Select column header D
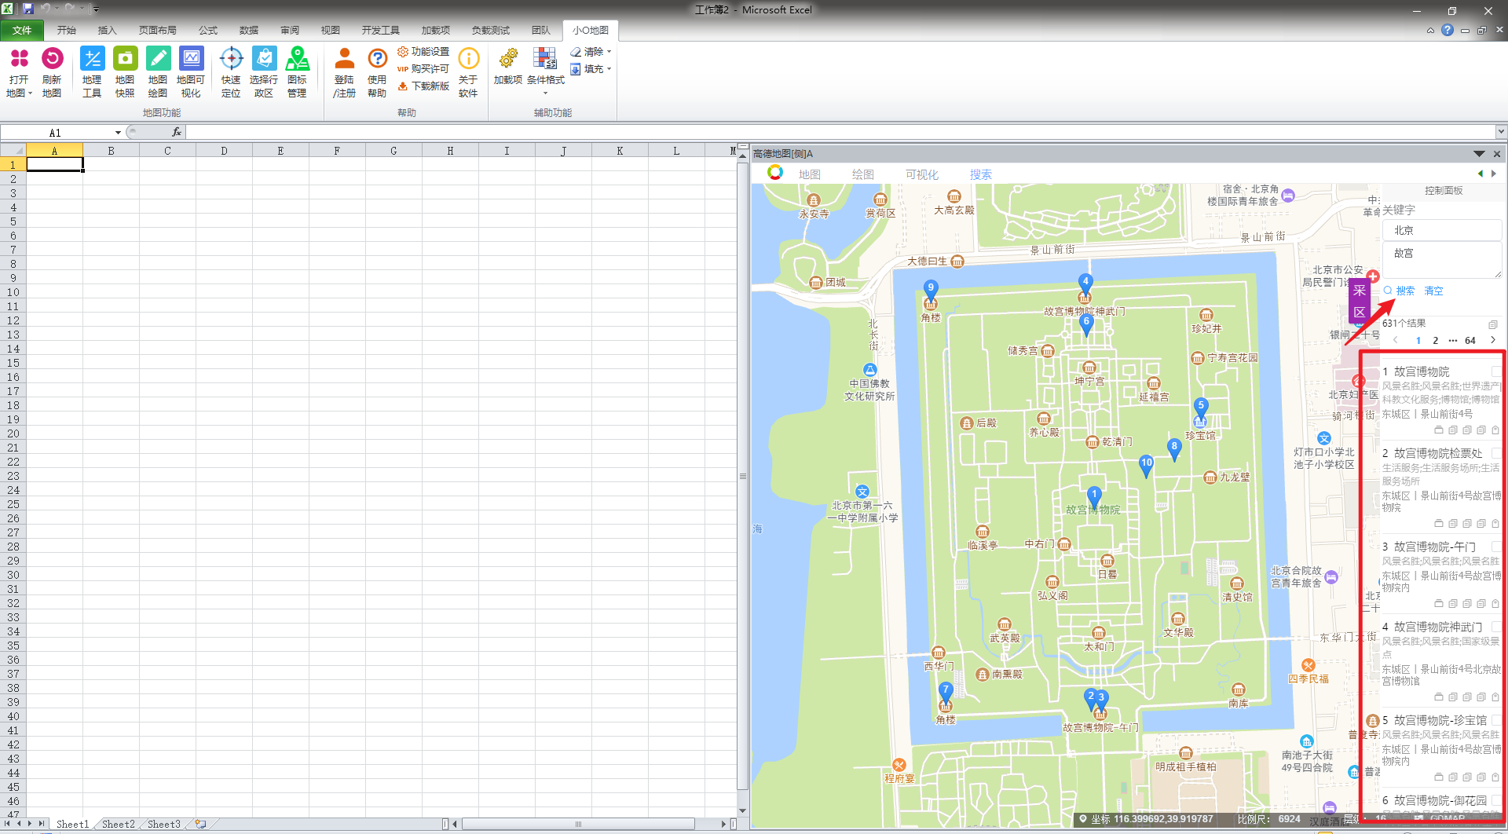 (224, 151)
